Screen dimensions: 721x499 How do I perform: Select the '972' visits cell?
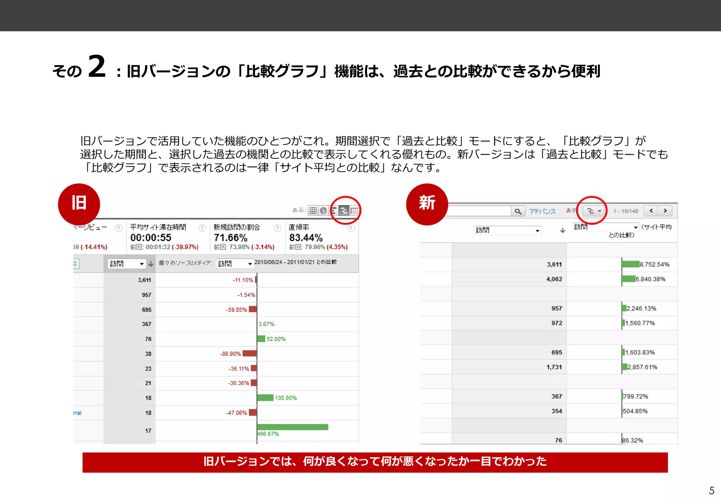(557, 323)
